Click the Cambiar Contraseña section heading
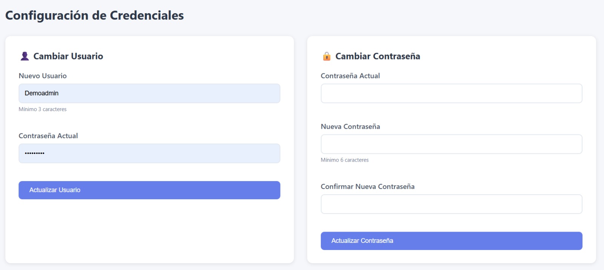 pyautogui.click(x=377, y=56)
